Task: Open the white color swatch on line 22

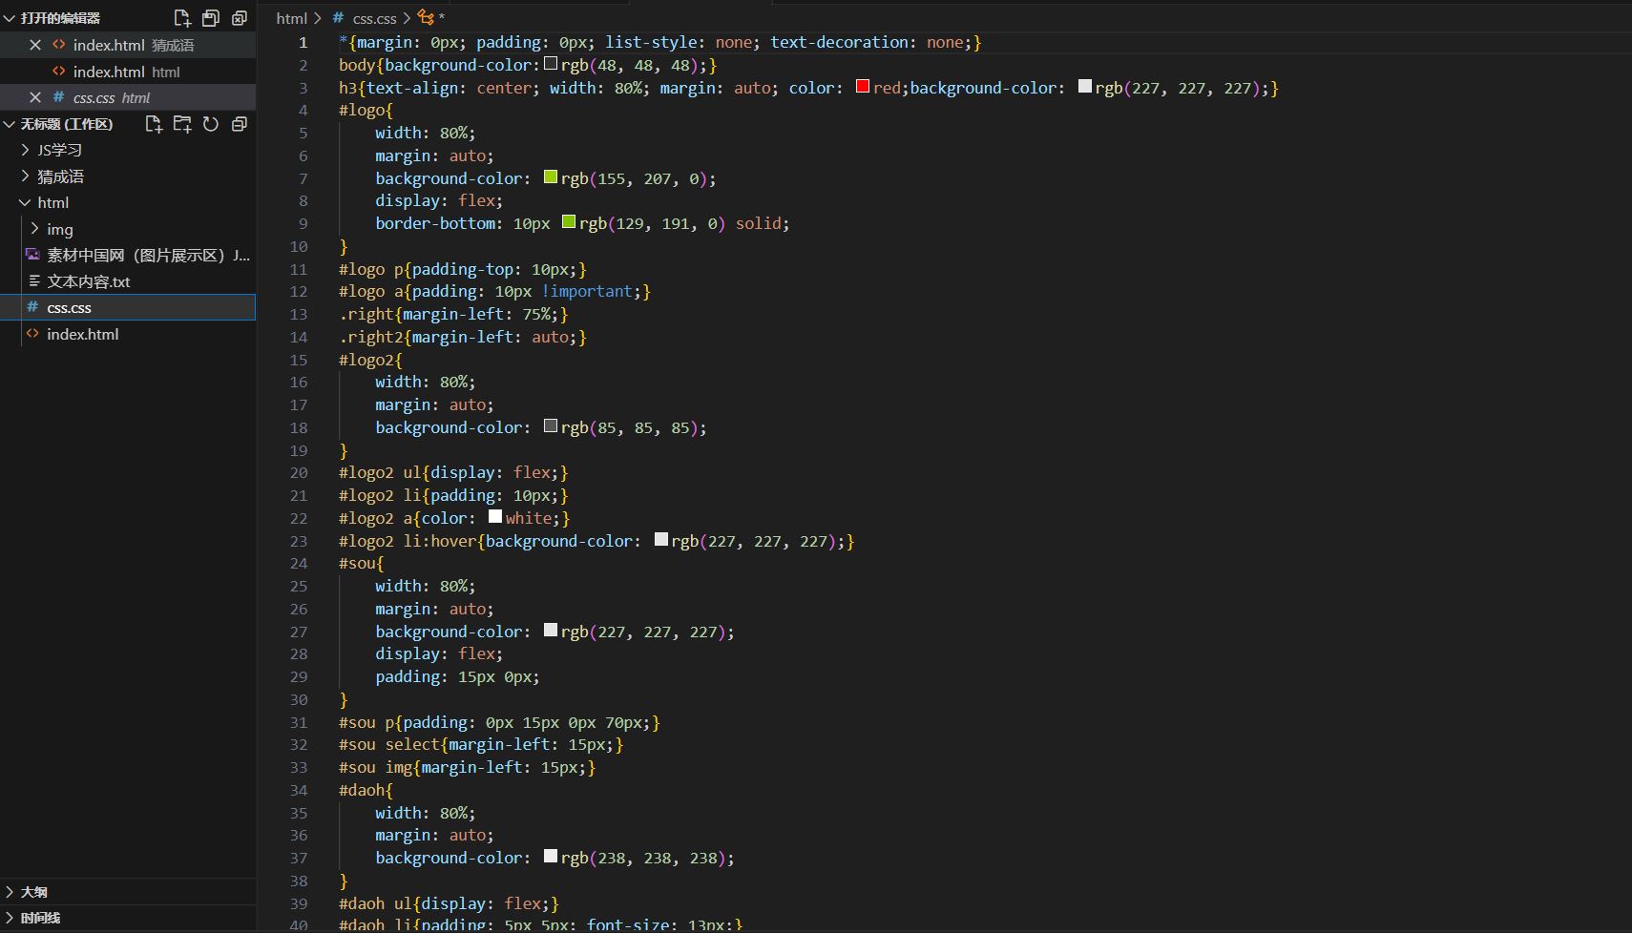Action: (495, 517)
